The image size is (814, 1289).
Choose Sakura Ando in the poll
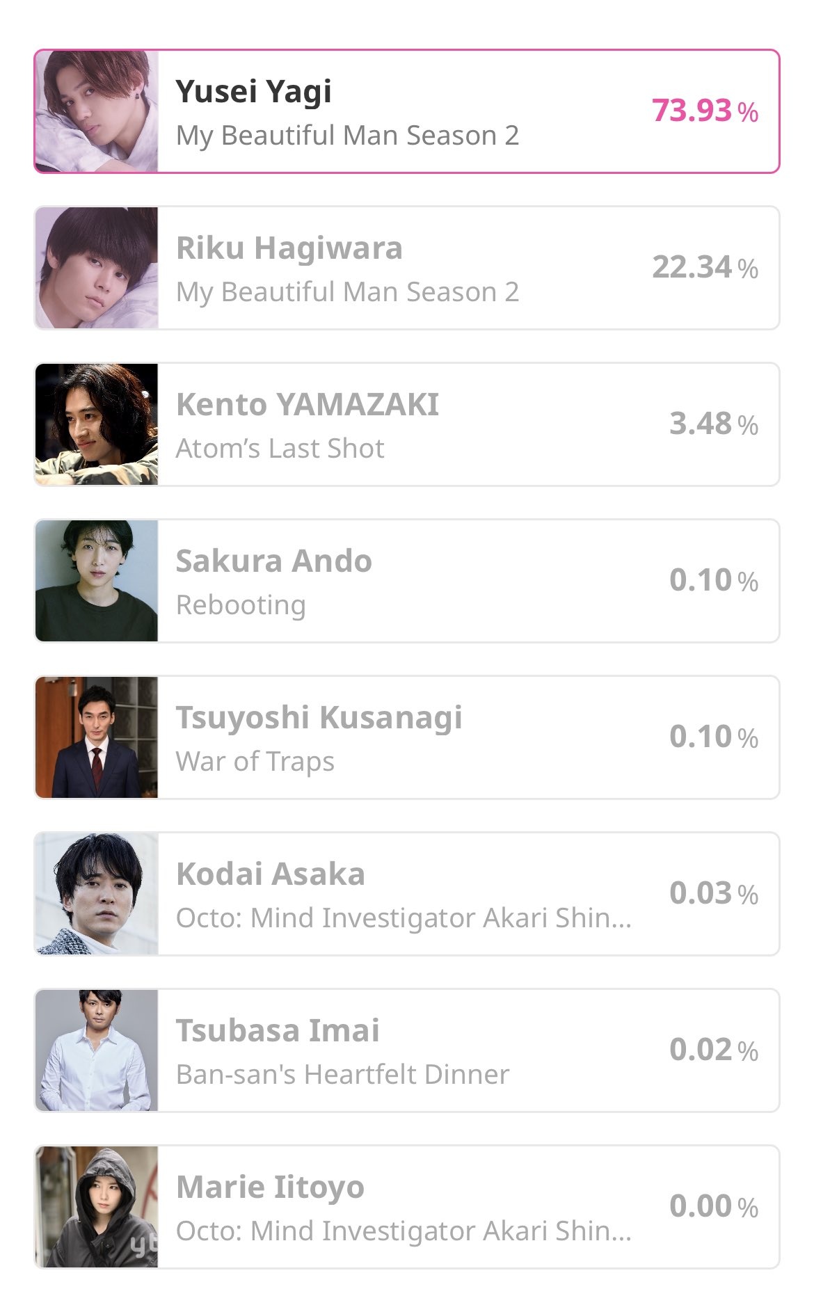click(x=407, y=581)
